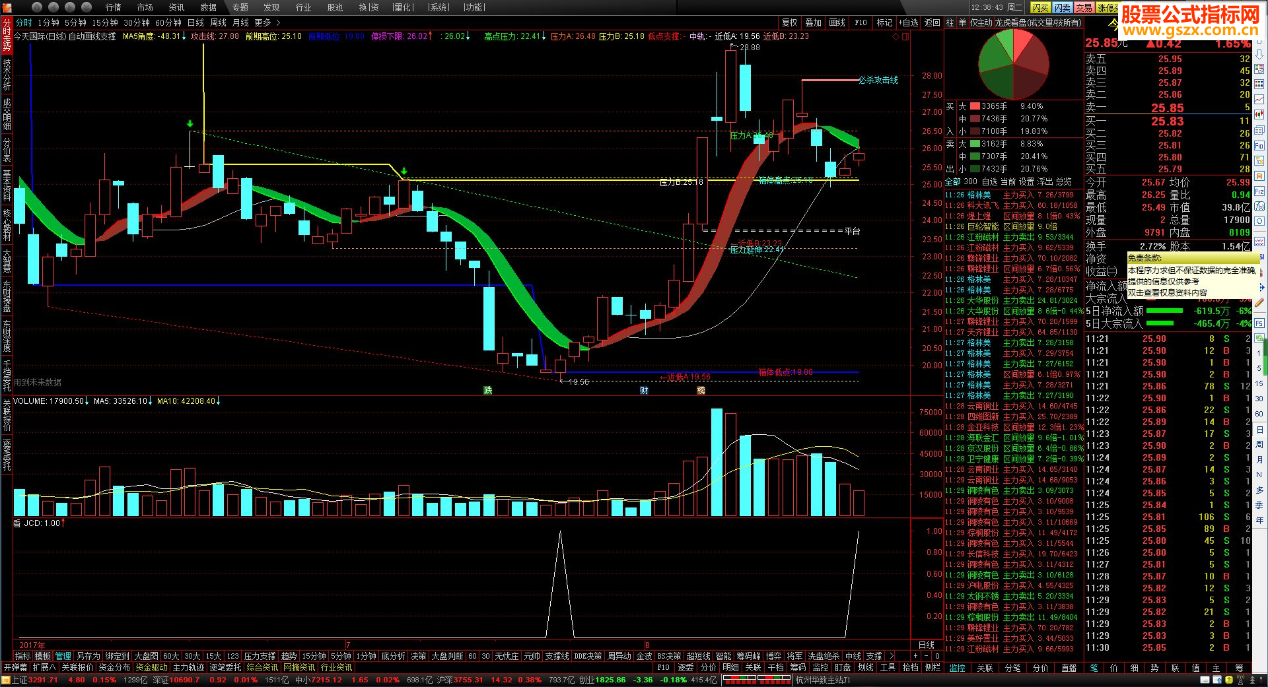Toggle 叠加 overlay mode

[x=814, y=22]
